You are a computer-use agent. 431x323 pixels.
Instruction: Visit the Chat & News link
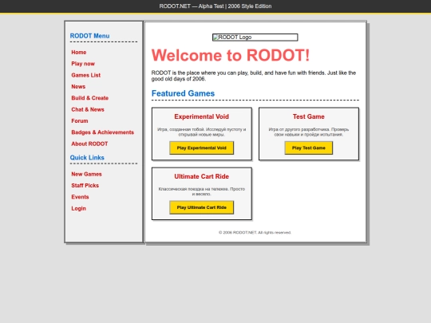tap(88, 109)
